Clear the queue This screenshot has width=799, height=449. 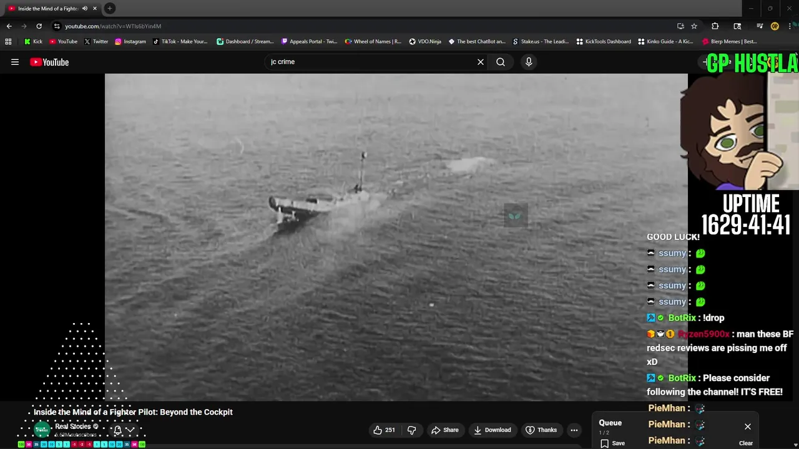(x=746, y=443)
